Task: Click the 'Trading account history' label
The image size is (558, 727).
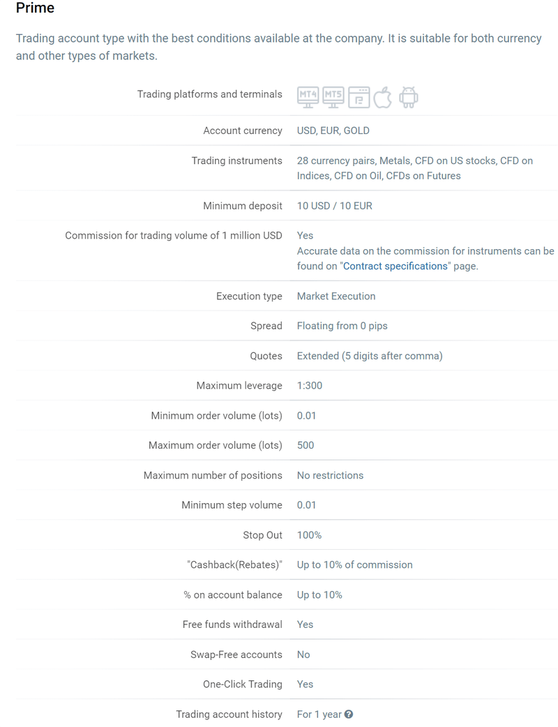Action: [x=229, y=714]
